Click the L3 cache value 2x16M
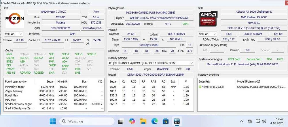Screen dimensions: 288x127 (97, 40)
